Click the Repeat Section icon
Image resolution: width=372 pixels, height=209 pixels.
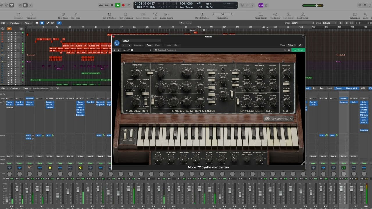point(261,14)
